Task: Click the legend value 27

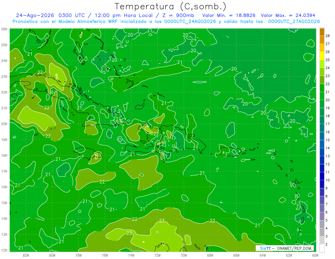Action: (x=327, y=44)
